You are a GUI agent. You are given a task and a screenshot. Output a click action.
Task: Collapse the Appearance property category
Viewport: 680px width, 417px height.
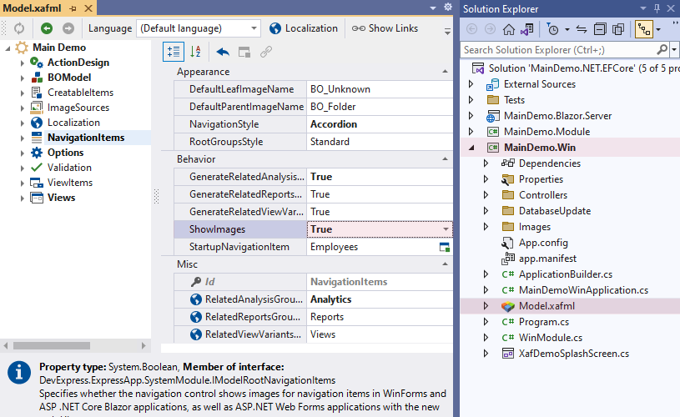[445, 72]
